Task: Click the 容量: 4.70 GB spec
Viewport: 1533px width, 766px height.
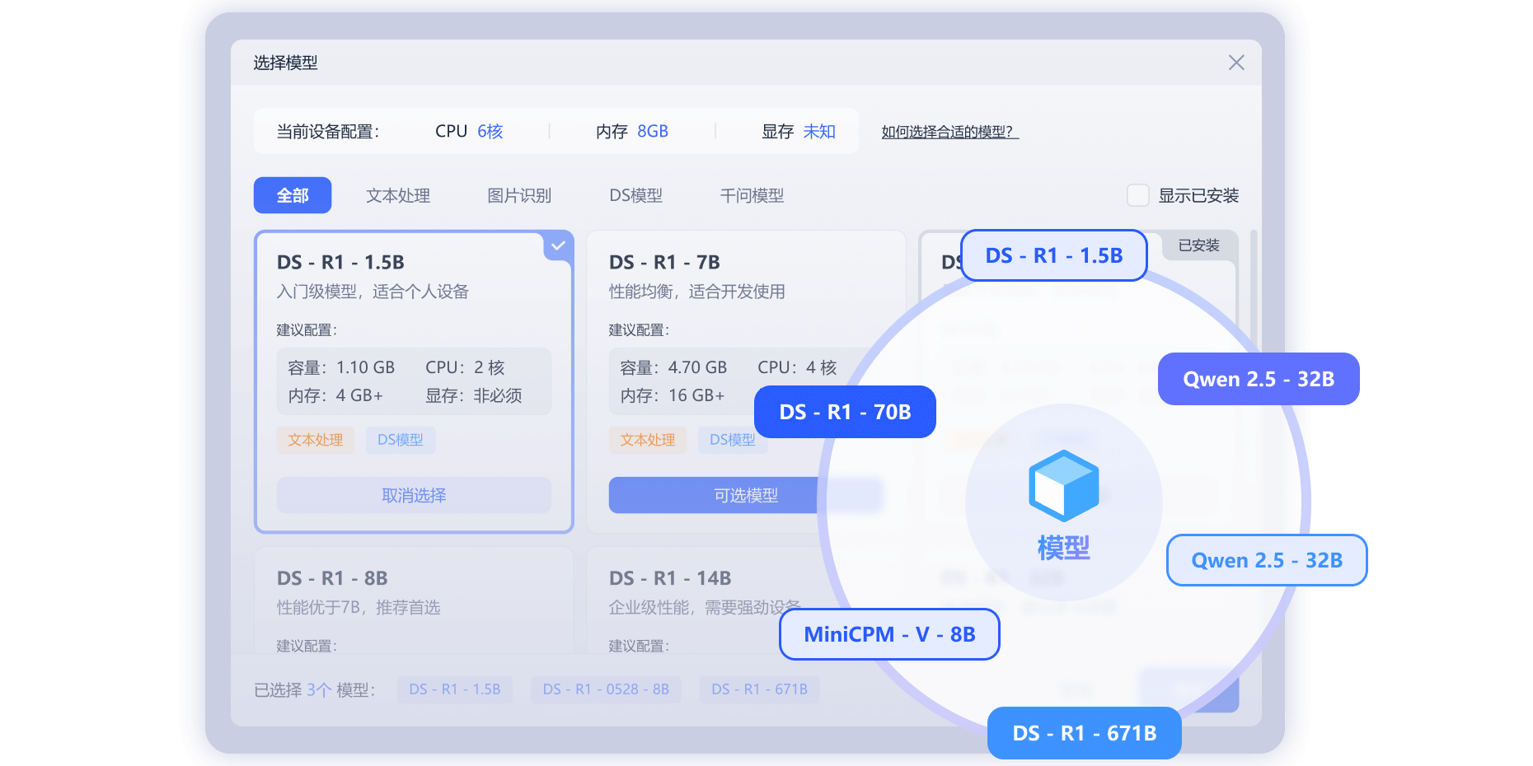Action: (673, 367)
